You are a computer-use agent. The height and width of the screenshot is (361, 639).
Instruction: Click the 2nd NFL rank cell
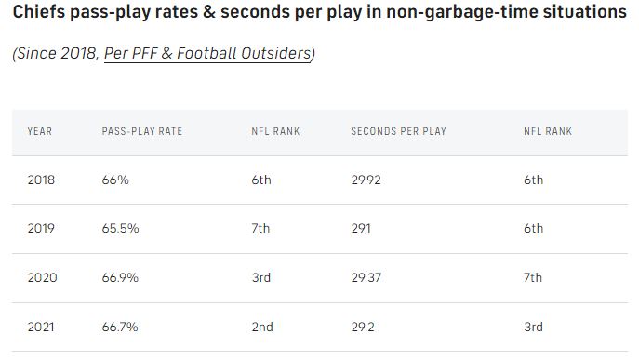(262, 328)
